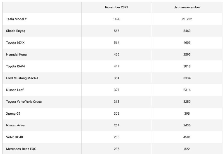Image resolution: width=223 pixels, height=154 pixels.
Task: Click the Hyundai Kona model name
Action: (x=16, y=54)
